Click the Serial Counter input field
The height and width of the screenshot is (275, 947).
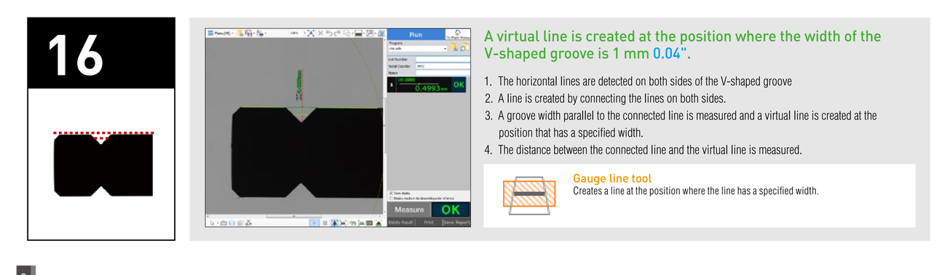pos(443,66)
